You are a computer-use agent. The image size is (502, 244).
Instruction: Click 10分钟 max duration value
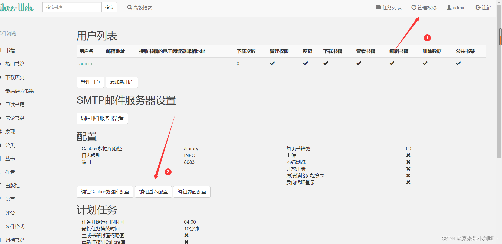coord(192,229)
